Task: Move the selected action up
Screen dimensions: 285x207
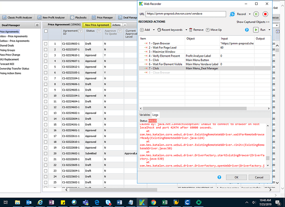Action: pyautogui.click(x=214, y=30)
